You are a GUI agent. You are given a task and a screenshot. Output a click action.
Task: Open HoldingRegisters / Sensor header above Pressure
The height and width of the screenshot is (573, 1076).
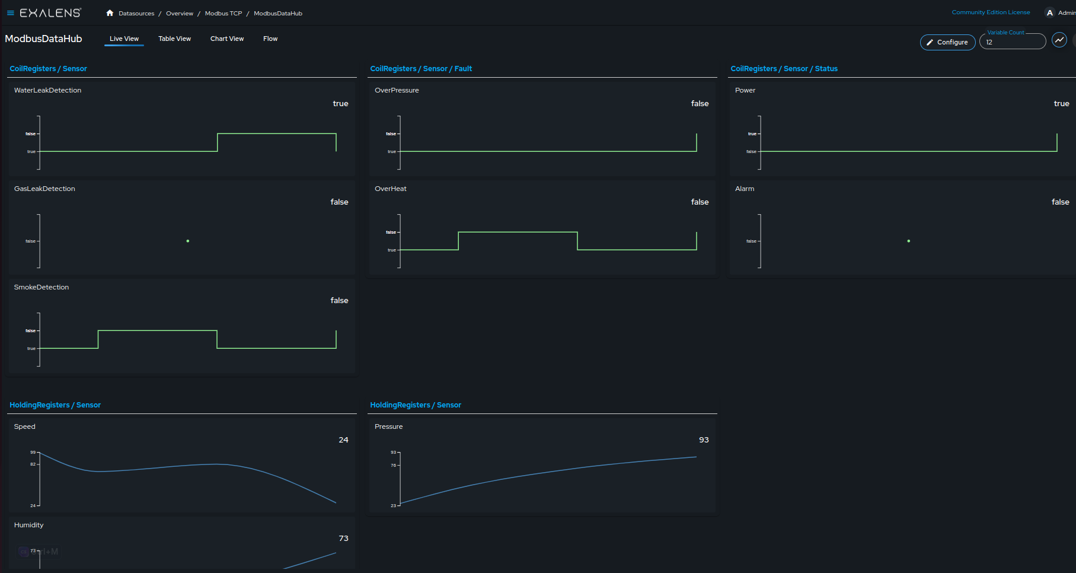[x=416, y=405]
